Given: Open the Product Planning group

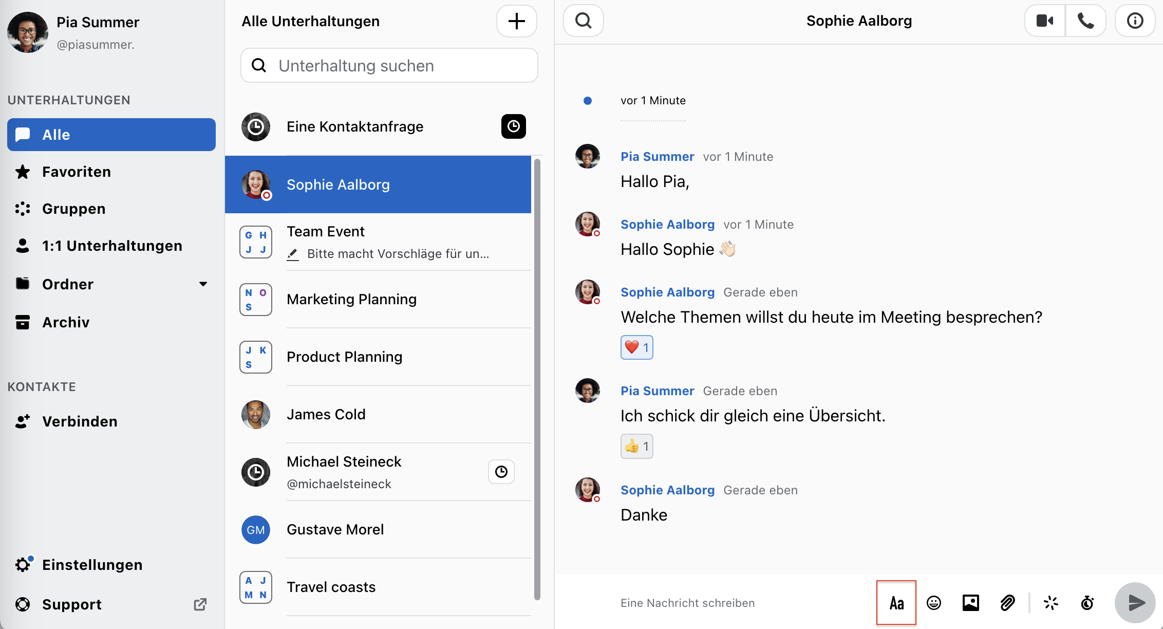Looking at the screenshot, I should pyautogui.click(x=378, y=357).
